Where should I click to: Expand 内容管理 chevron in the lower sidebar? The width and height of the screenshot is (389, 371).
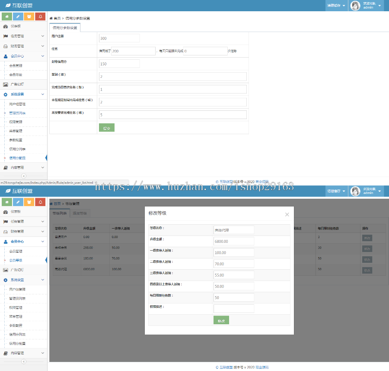[x=43, y=353]
